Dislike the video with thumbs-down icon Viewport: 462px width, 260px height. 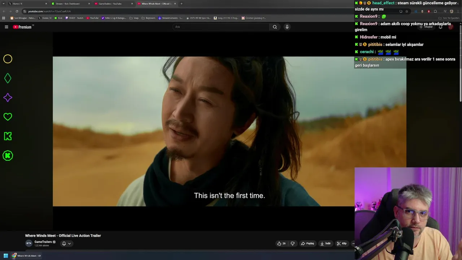tap(293, 243)
